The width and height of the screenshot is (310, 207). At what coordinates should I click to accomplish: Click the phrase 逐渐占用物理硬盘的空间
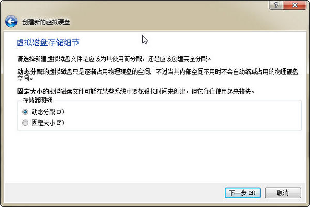(x=117, y=72)
